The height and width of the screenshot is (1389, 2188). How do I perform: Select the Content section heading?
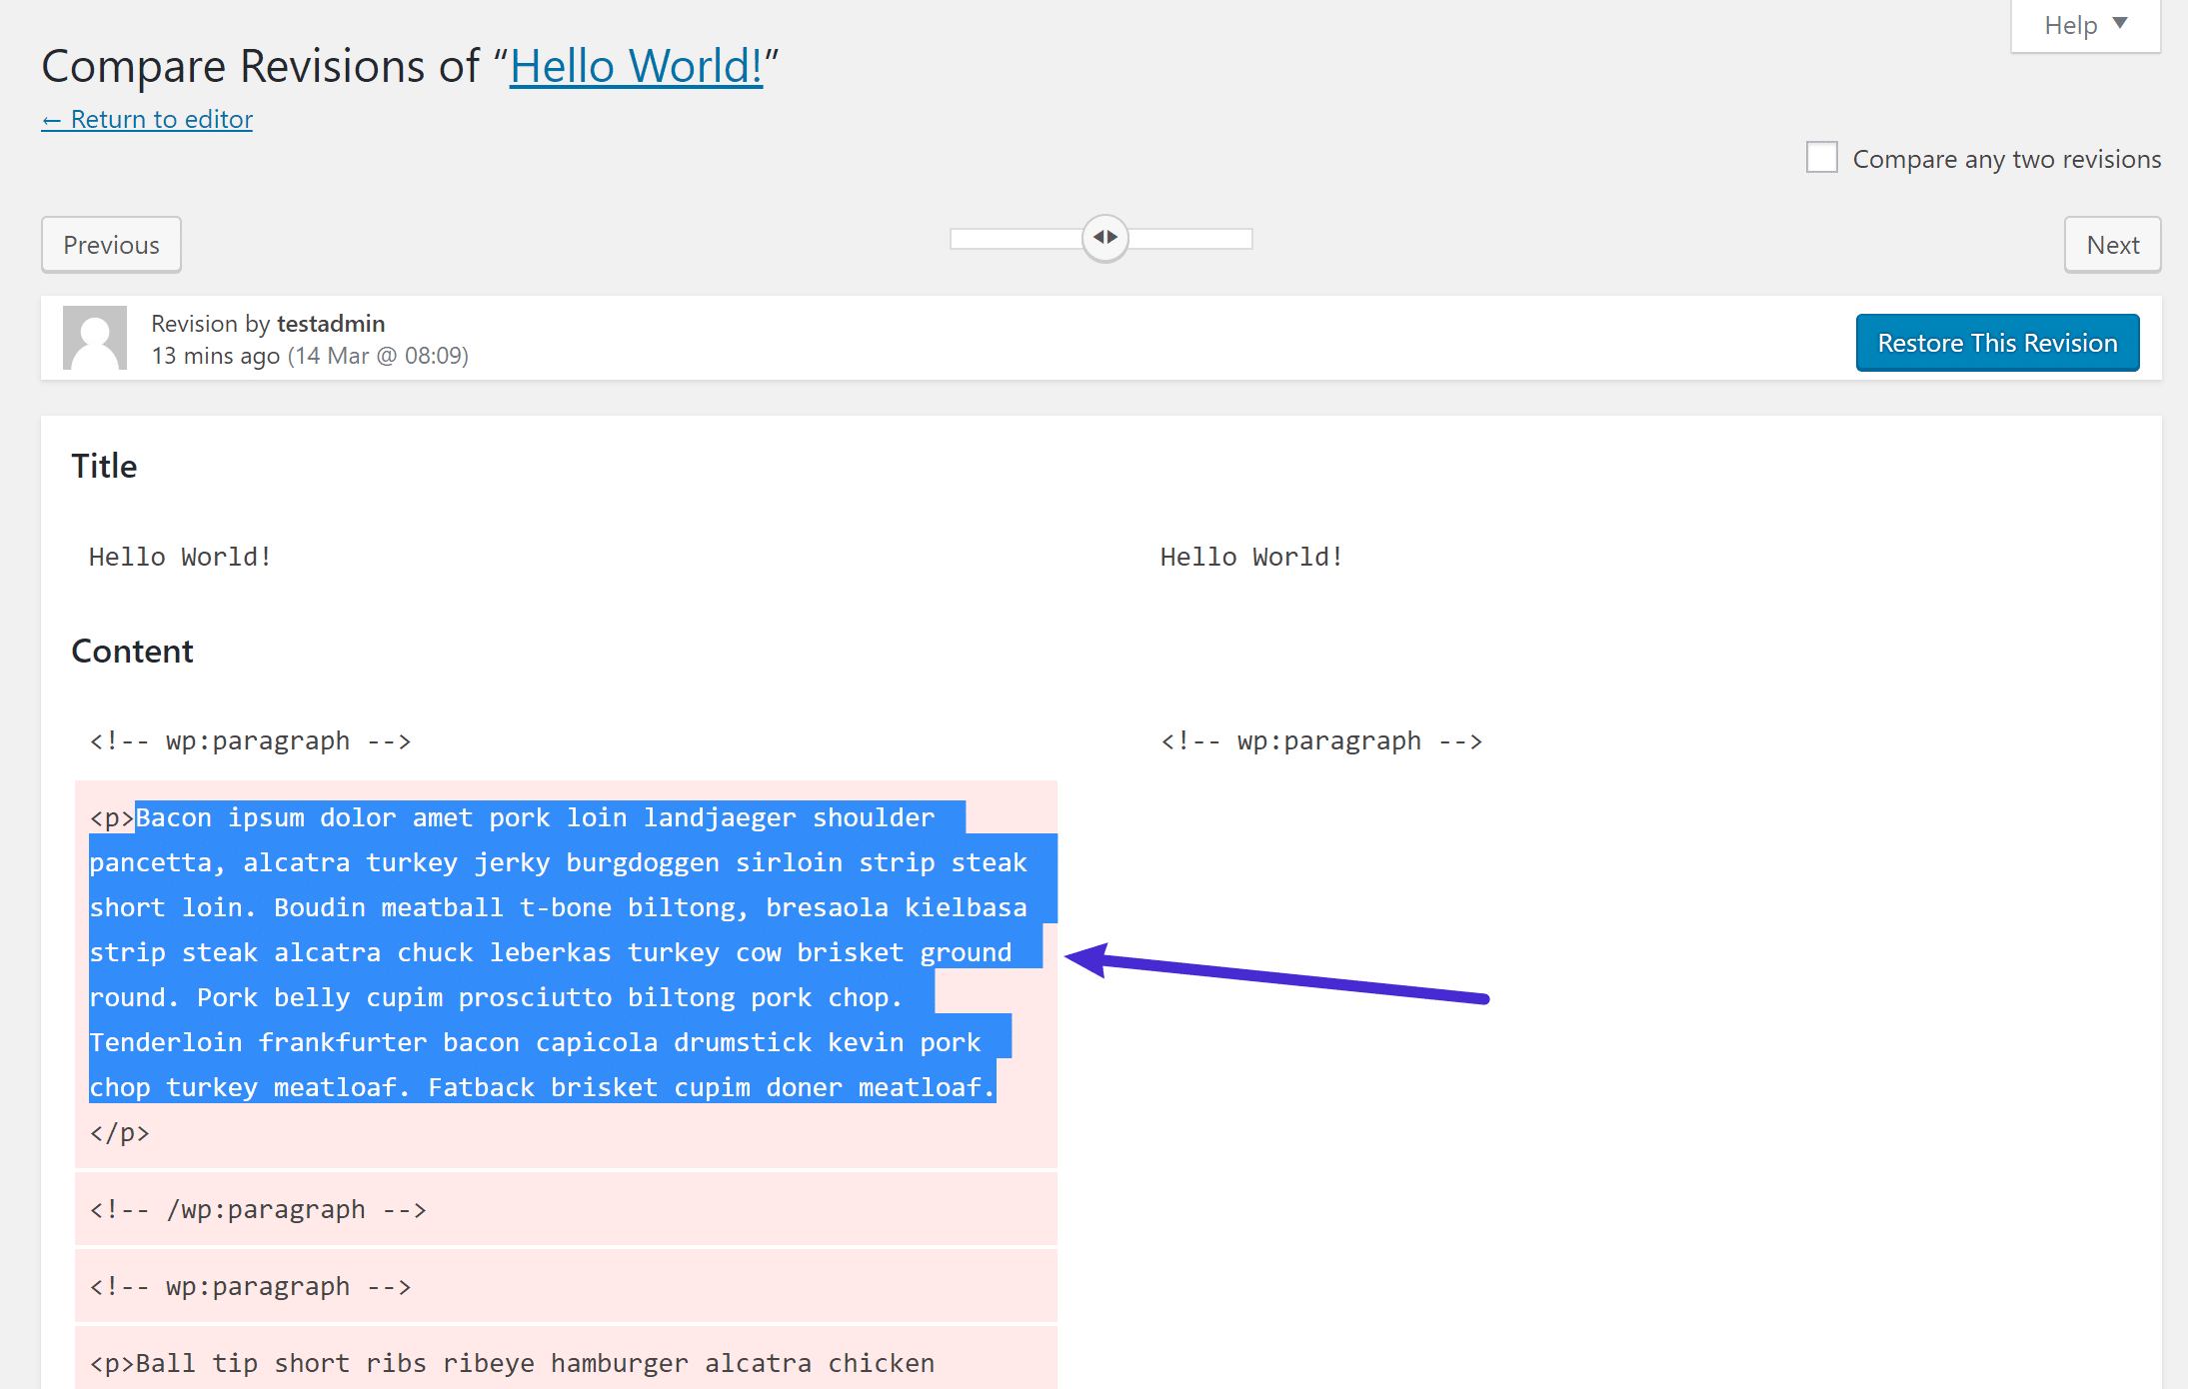coord(131,651)
